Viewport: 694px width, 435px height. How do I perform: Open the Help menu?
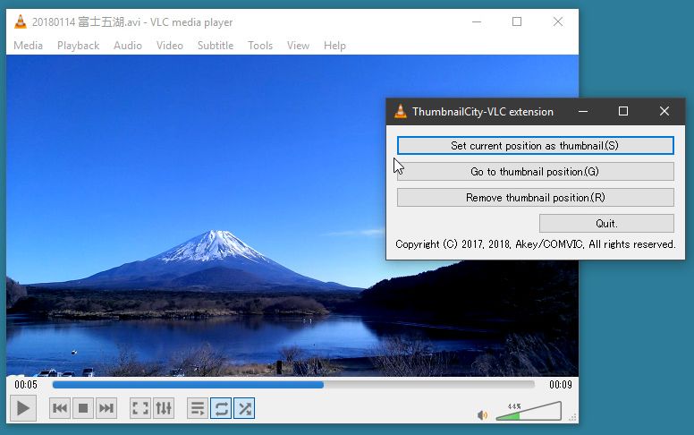click(x=334, y=45)
